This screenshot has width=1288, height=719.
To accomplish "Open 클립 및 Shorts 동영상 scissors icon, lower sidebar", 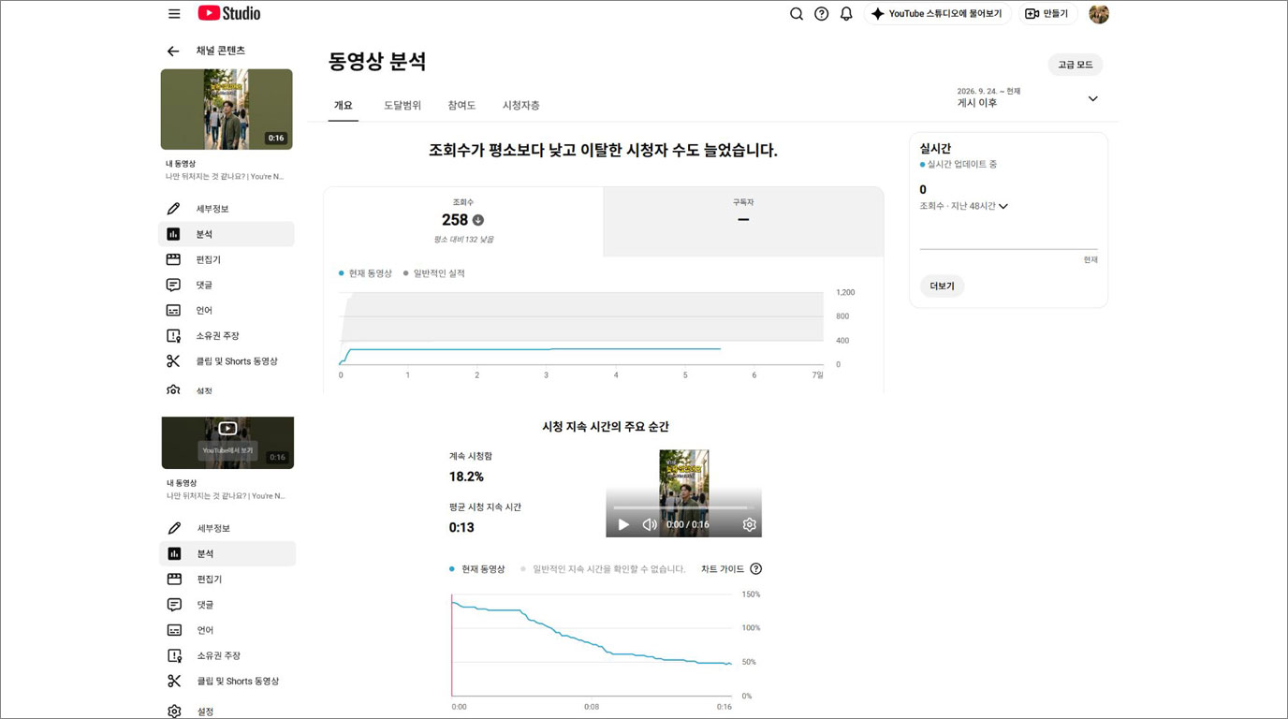I will [x=174, y=682].
